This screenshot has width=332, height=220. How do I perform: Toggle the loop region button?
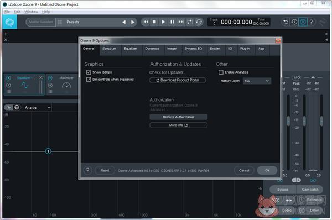[x=190, y=22]
